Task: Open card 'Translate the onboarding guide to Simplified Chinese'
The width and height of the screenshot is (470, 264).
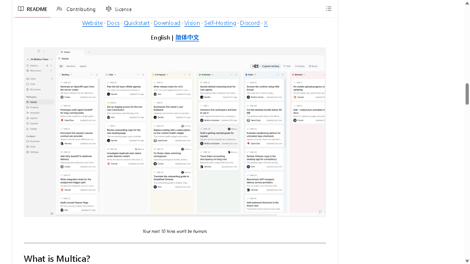Action: 172,180
